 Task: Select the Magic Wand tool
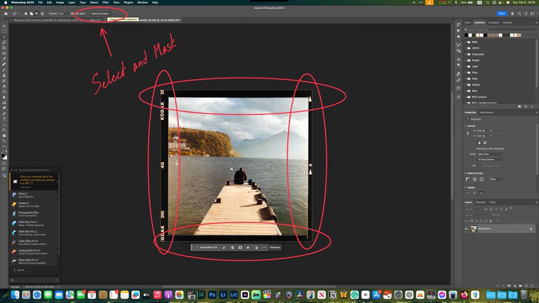pyautogui.click(x=4, y=42)
